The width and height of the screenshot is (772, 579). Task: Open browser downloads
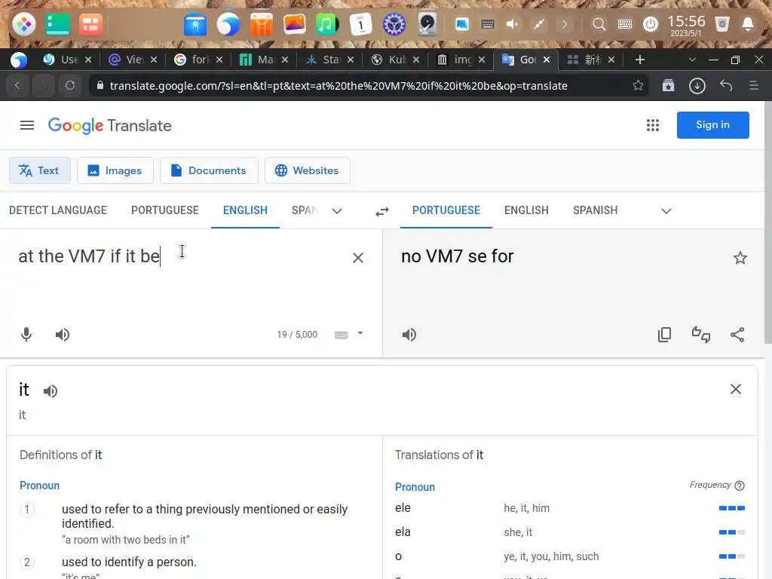(x=697, y=86)
